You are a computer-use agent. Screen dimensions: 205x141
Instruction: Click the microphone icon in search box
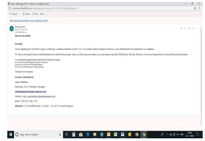coord(60,134)
